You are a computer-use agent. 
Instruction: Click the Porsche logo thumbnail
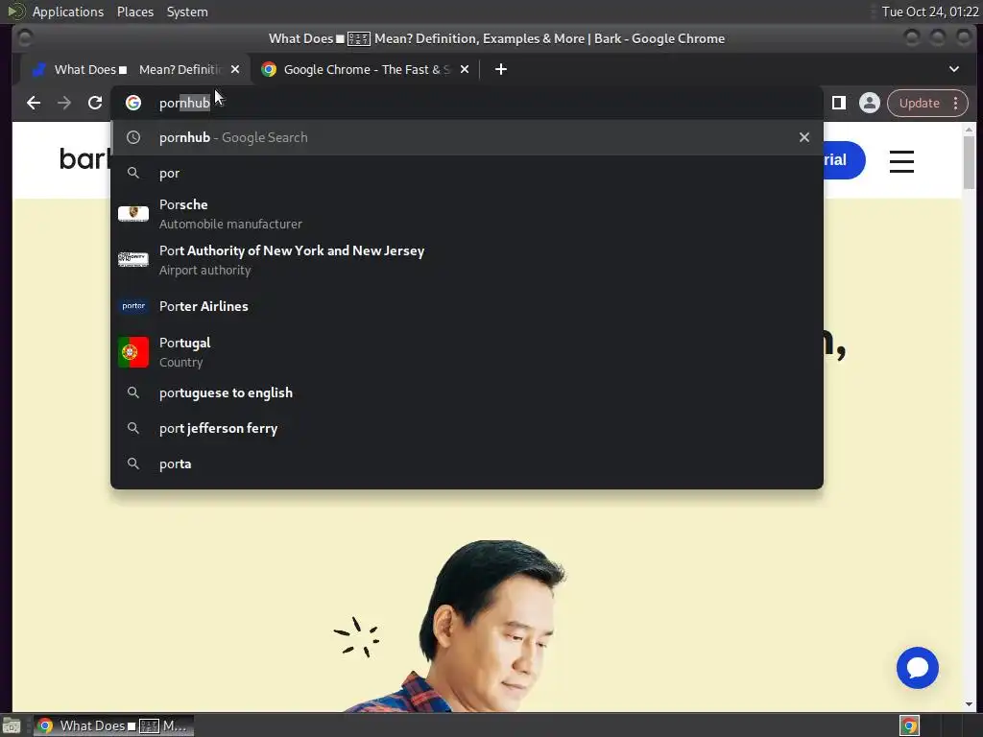pos(133,214)
